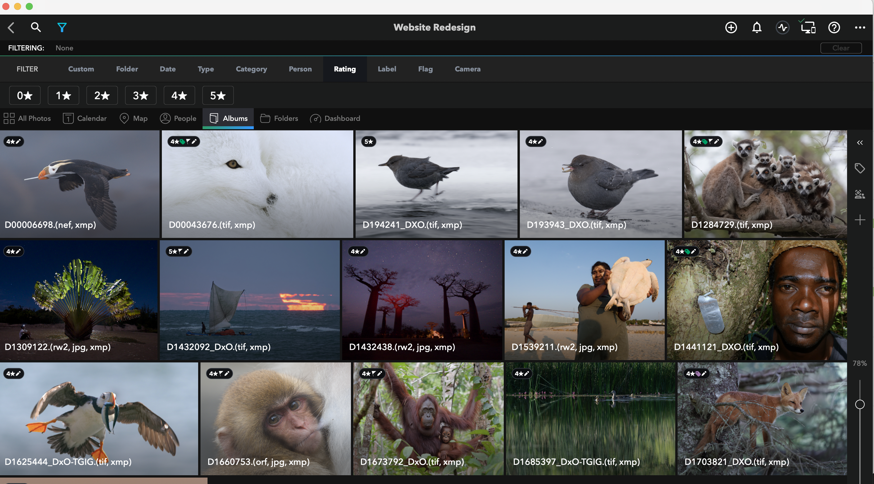The image size is (874, 484).
Task: Click the add plus-circle icon in header
Action: tap(731, 27)
